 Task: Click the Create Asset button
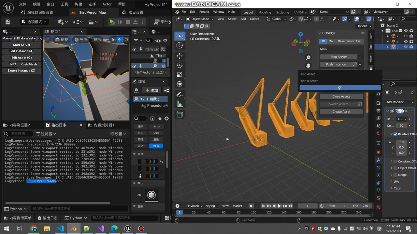pos(341,111)
